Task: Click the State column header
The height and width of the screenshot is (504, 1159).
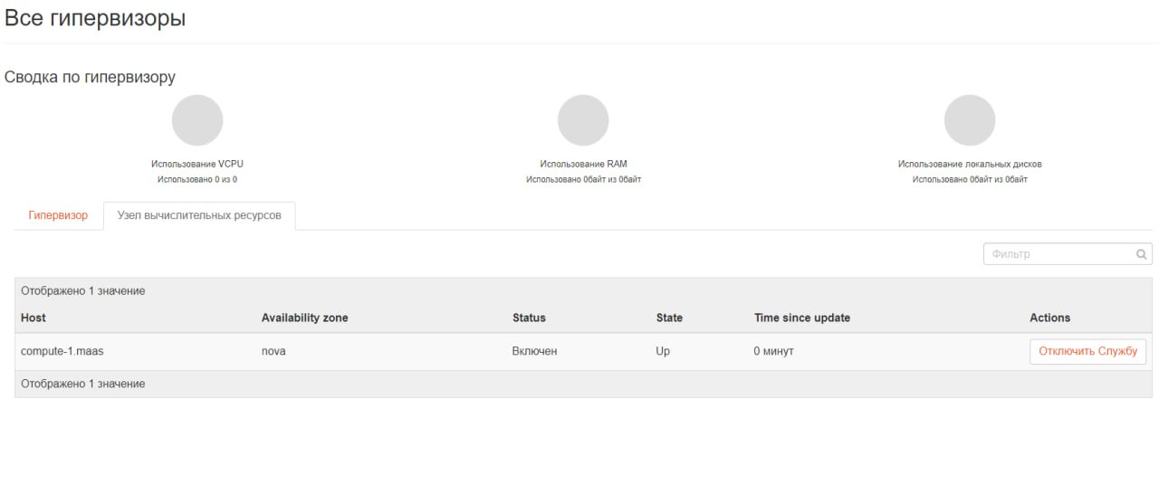Action: coord(669,318)
